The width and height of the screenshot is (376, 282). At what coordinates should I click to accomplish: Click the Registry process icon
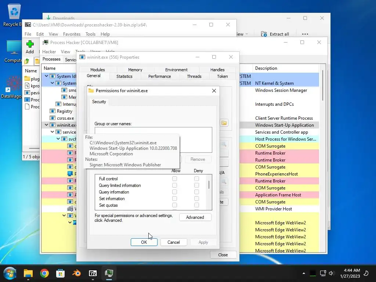tap(53, 111)
